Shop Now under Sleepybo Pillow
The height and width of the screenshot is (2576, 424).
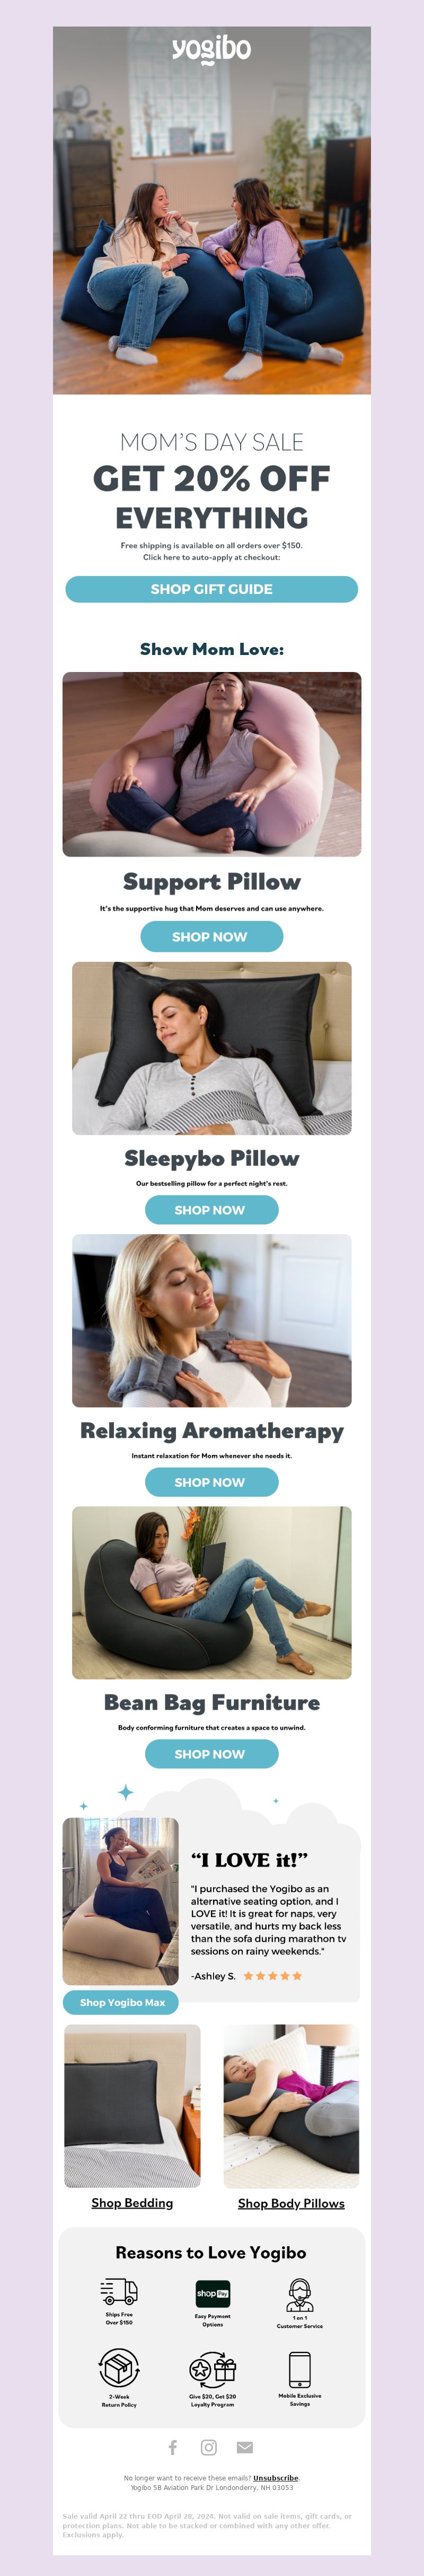pos(211,1209)
